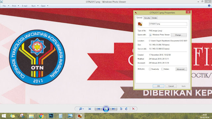The height and width of the screenshot is (119, 212).
Task: Click the E-mail menu item
Action: click(x=25, y=6)
